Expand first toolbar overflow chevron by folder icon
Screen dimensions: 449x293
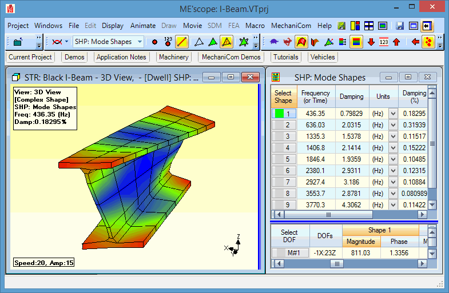coord(39,42)
